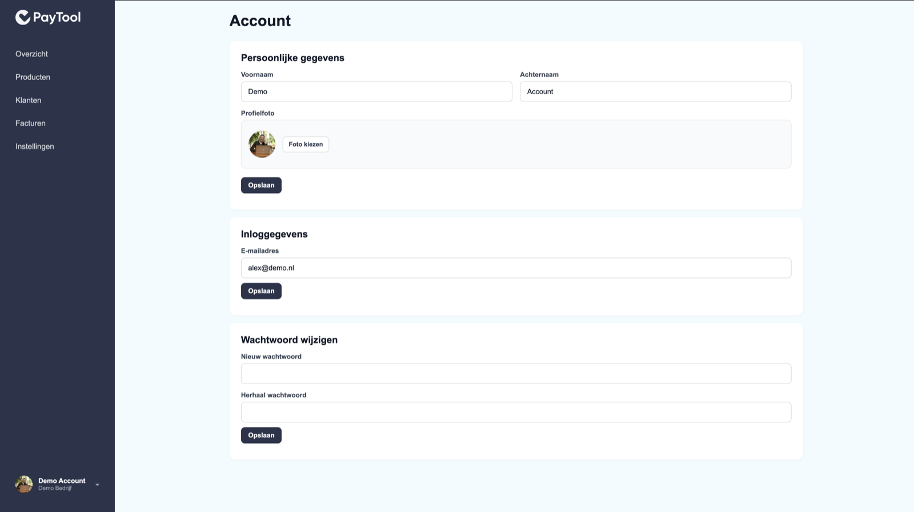Screen dimensions: 914x512
Task: Save Persoonlijke gegevens with Opslaan
Action: point(261,185)
